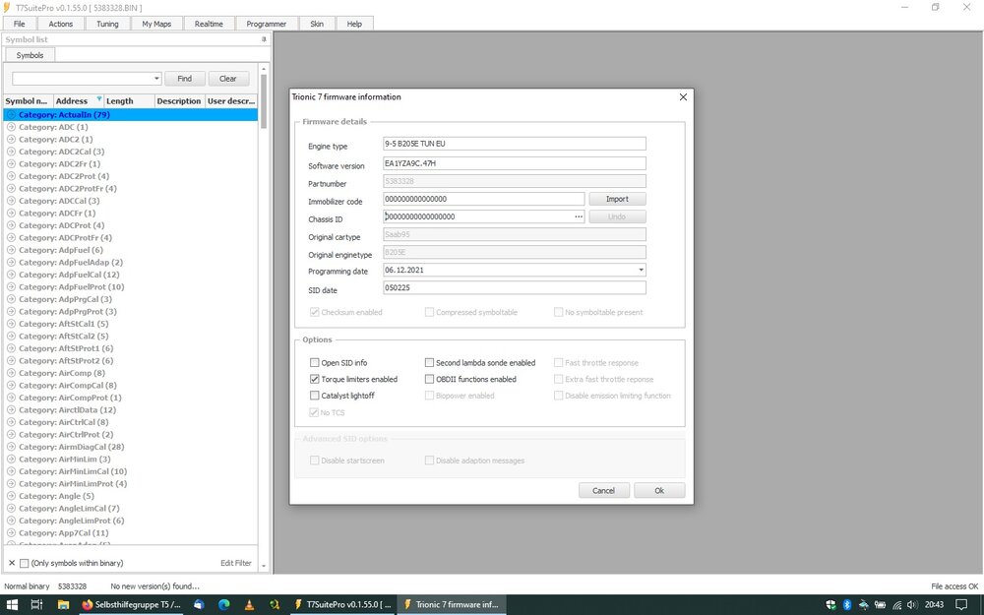Click the Clear button

click(x=228, y=79)
